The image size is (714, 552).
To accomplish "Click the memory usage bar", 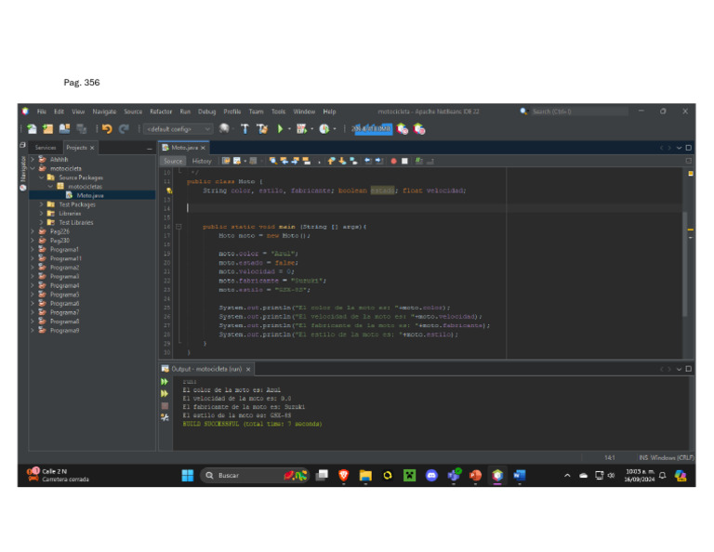I will coord(372,129).
